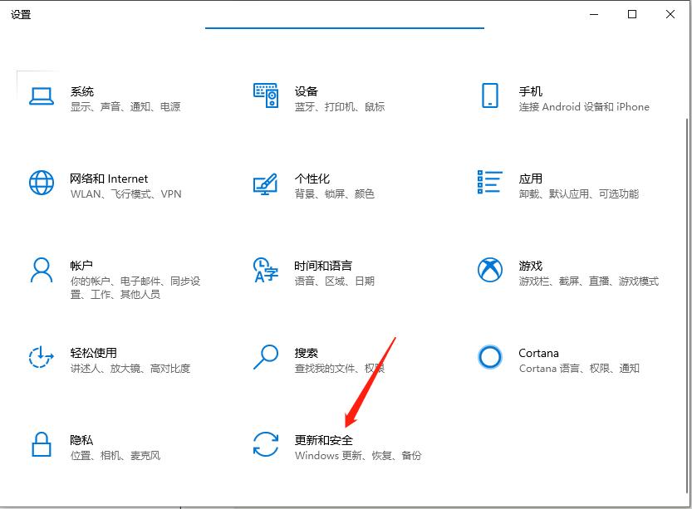This screenshot has height=509, width=692.
Task: Click the 网络和 Internet title text
Action: [x=109, y=179]
